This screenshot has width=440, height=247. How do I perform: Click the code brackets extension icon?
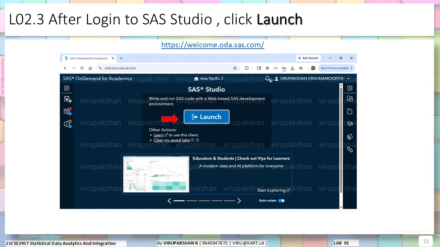pyautogui.click(x=276, y=68)
